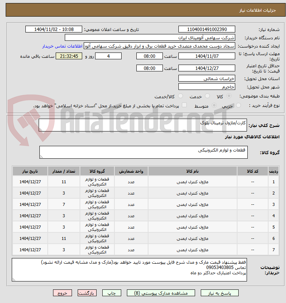This screenshot has height=303, width=286.
Task: Choose the متوسط purchase type radio
Action: (214, 105)
